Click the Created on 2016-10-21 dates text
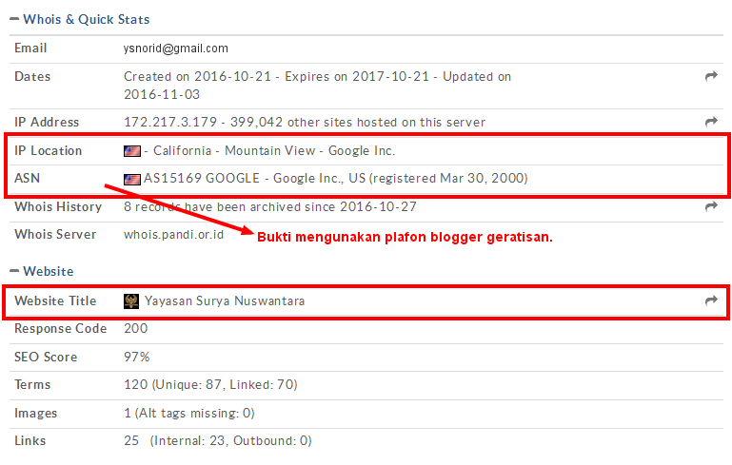The width and height of the screenshot is (732, 465). tap(317, 86)
